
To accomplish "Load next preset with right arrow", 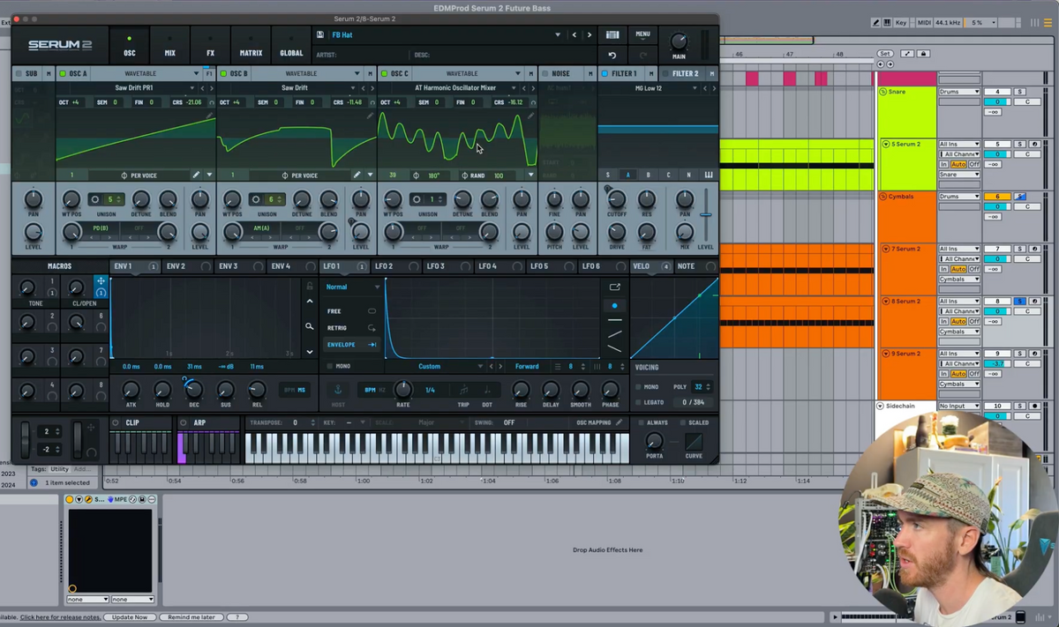I will coord(590,35).
